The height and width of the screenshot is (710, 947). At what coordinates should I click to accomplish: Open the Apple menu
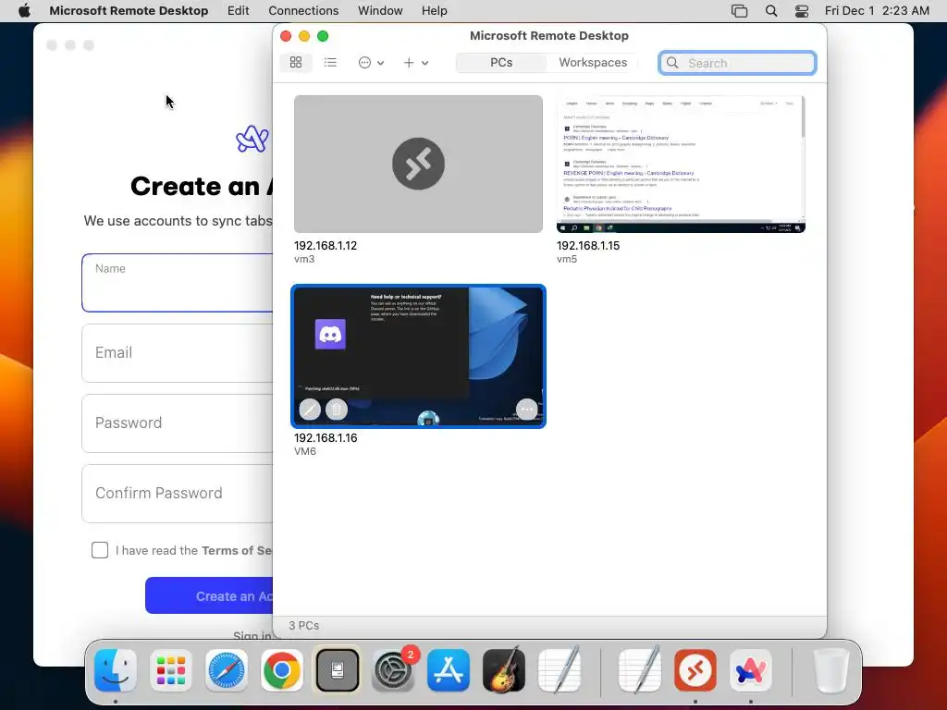pos(24,11)
